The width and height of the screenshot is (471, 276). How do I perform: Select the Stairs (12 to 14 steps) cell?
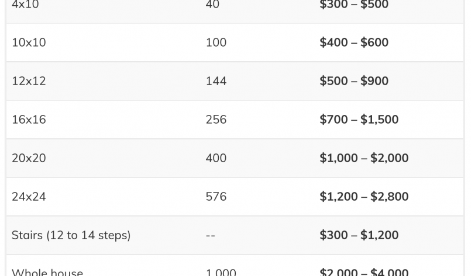point(71,235)
